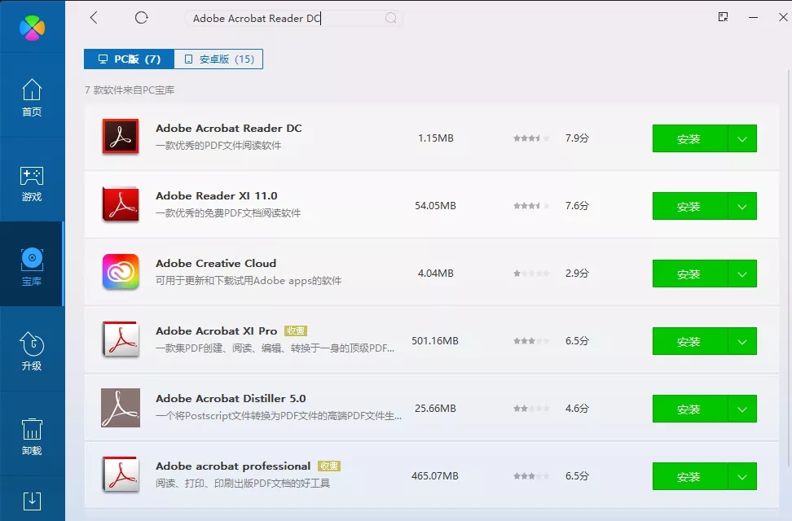Open the Adobe acrobat professional title link
This screenshot has width=792, height=521.
[x=233, y=466]
